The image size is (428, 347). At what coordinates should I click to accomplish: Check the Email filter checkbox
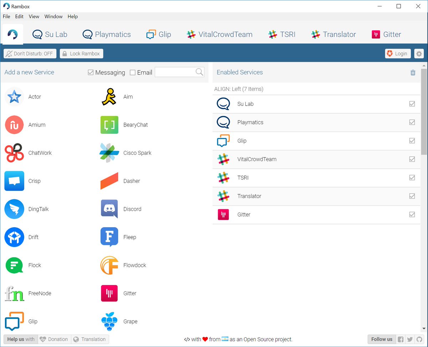pos(133,72)
